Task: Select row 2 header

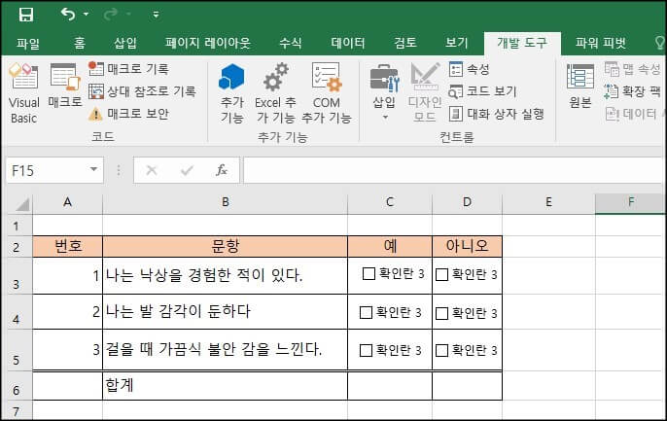Action: pyautogui.click(x=17, y=247)
